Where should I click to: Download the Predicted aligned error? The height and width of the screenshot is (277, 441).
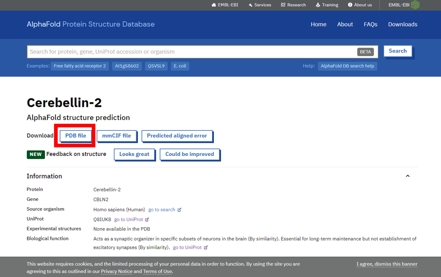177,136
